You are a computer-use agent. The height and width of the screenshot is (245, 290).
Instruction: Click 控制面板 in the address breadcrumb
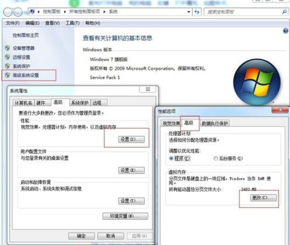52,12
